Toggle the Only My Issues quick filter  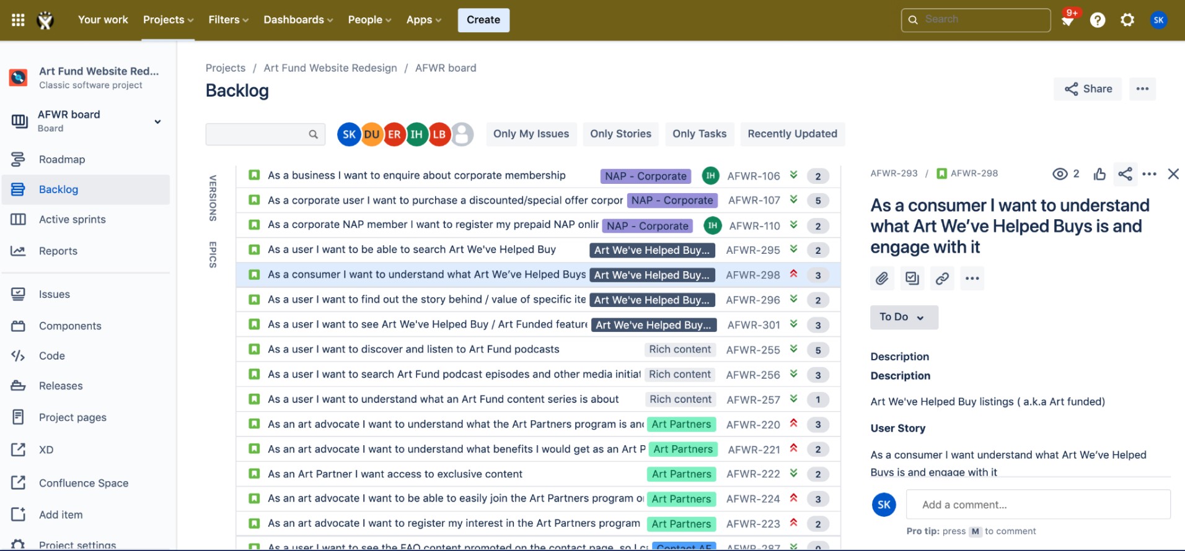pyautogui.click(x=531, y=134)
